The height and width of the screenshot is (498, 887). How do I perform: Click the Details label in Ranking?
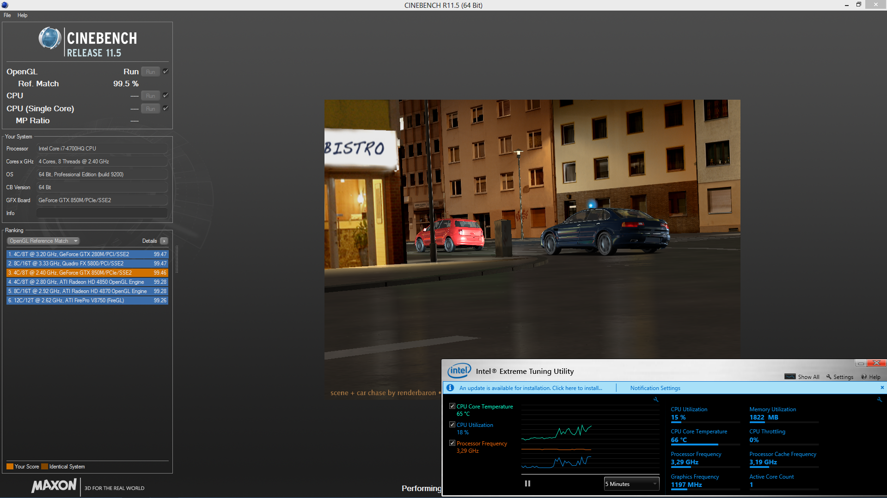coord(149,241)
